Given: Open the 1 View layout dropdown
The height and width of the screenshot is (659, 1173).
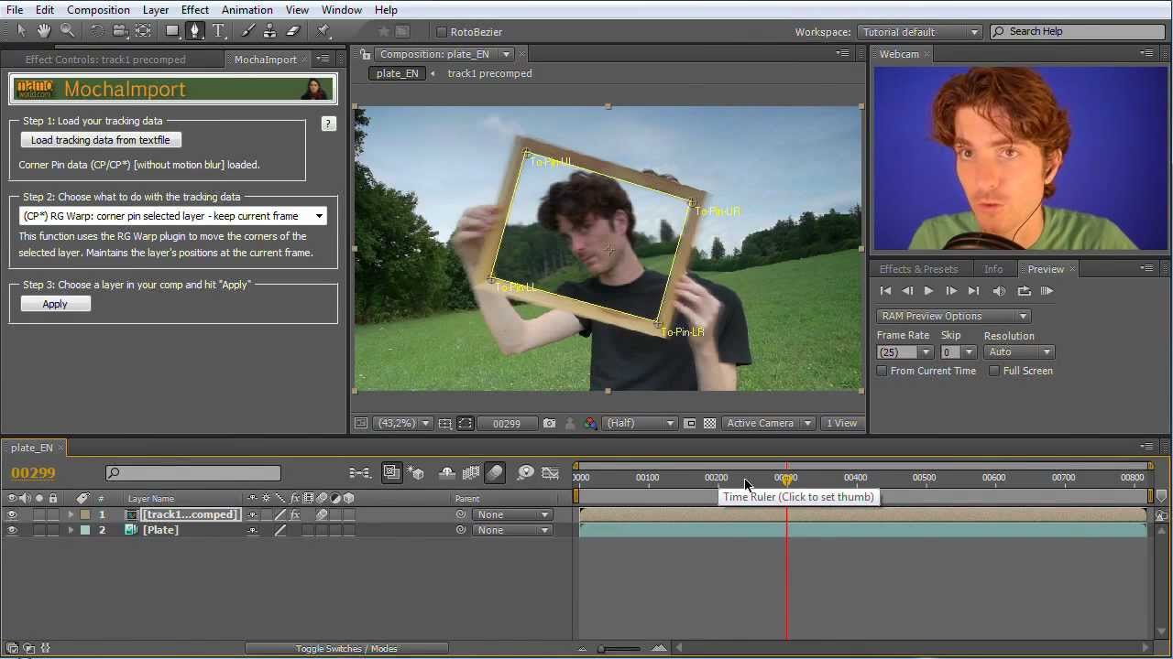Looking at the screenshot, I should point(842,423).
